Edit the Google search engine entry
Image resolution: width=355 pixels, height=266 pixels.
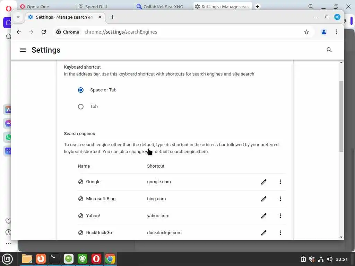[x=264, y=182]
